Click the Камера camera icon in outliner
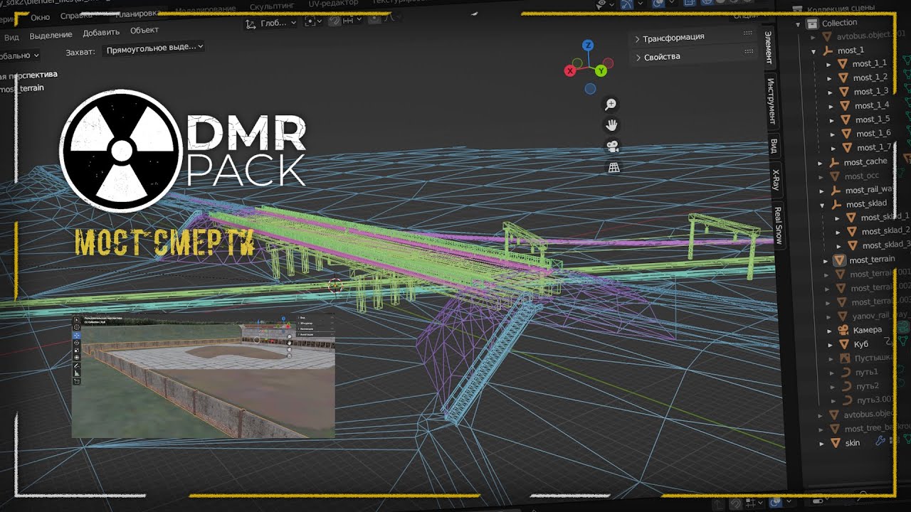The image size is (911, 512). point(843,330)
